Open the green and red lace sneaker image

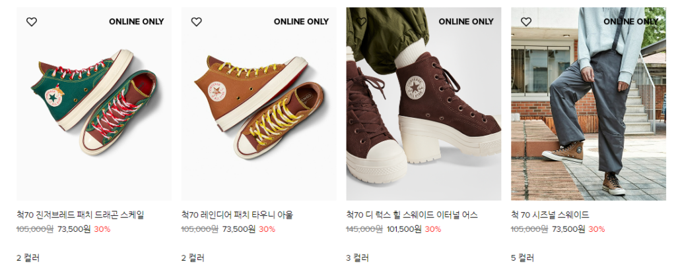click(94, 103)
